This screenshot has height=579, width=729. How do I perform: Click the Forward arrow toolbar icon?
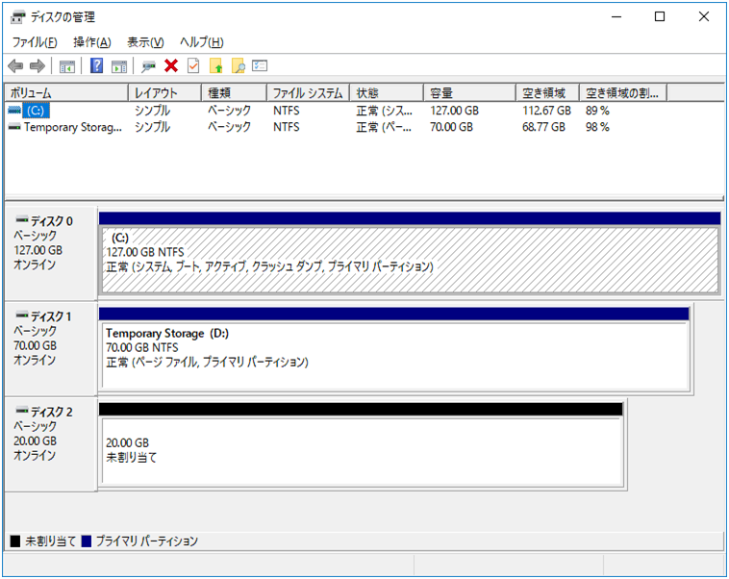tap(38, 66)
